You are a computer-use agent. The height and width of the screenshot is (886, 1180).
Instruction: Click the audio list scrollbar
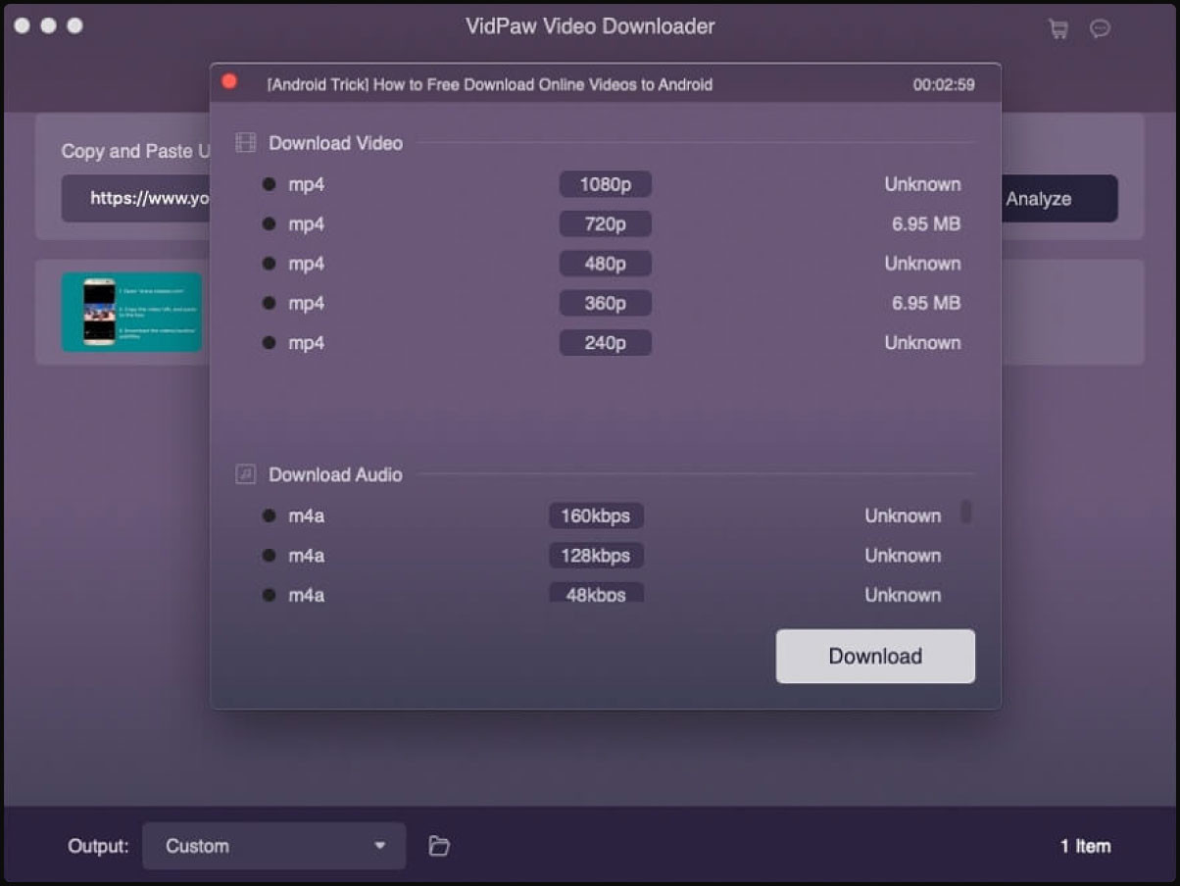tap(966, 512)
